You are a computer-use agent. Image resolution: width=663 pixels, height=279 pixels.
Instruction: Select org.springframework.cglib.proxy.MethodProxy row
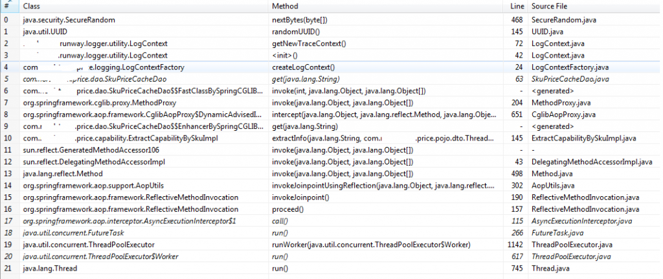point(331,103)
